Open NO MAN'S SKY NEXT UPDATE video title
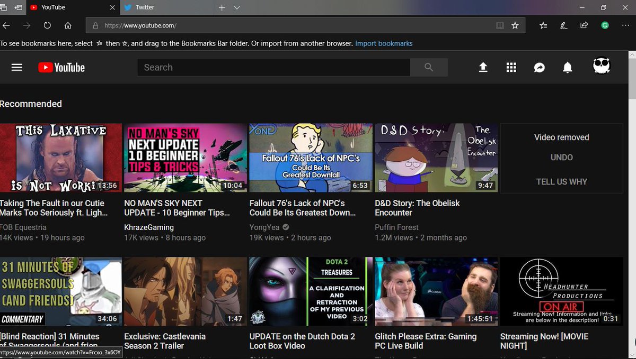The image size is (636, 359). [x=177, y=208]
